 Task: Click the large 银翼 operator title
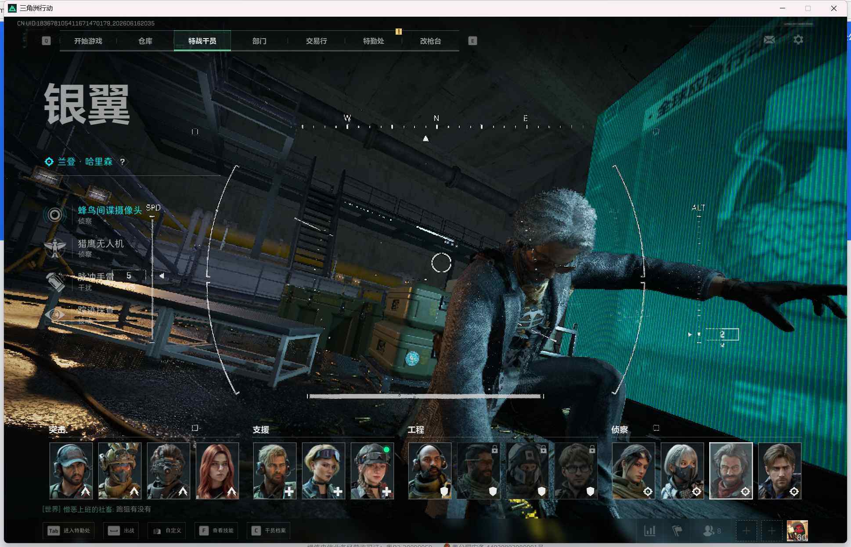(87, 104)
